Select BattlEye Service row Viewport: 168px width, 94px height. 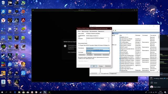(138, 37)
